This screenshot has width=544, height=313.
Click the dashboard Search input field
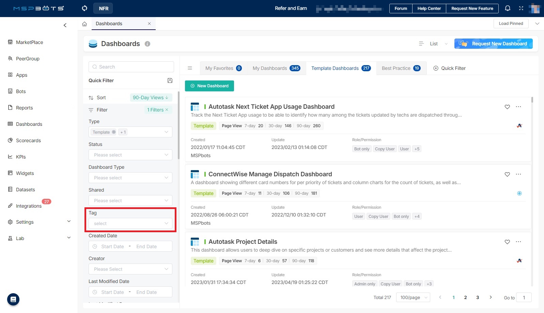[x=131, y=67]
